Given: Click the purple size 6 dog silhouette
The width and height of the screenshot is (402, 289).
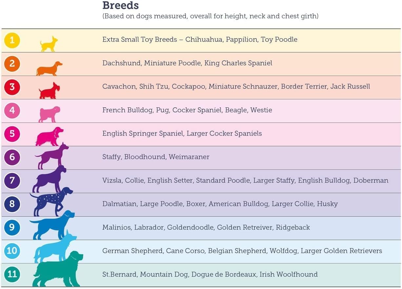Looking at the screenshot, I should coord(52,156).
